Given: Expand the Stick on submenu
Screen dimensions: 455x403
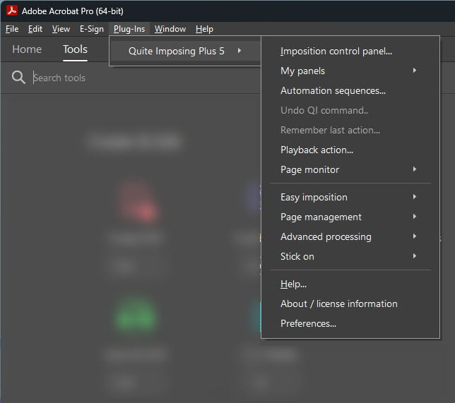Looking at the screenshot, I should 350,256.
